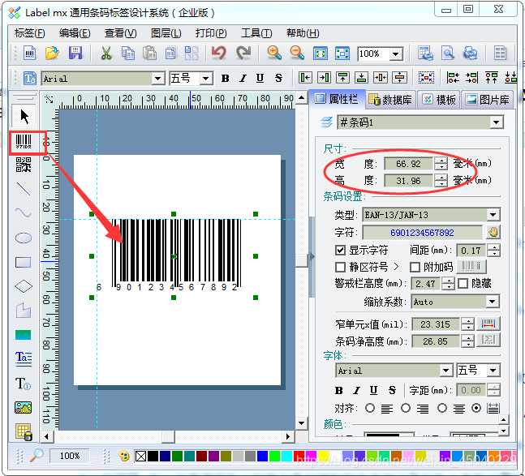Select the arrow pointer tool
This screenshot has width=525, height=476.
click(24, 117)
